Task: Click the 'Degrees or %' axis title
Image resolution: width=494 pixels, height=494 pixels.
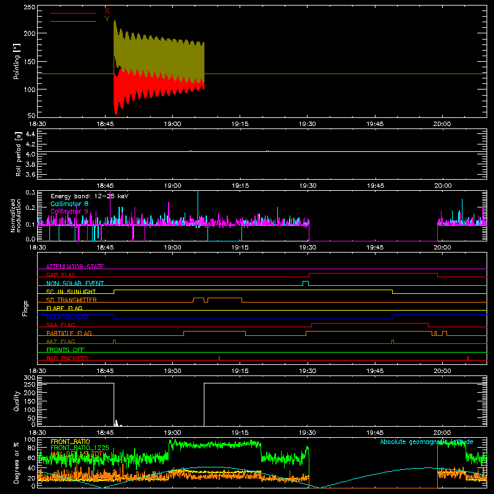Action: [17, 463]
